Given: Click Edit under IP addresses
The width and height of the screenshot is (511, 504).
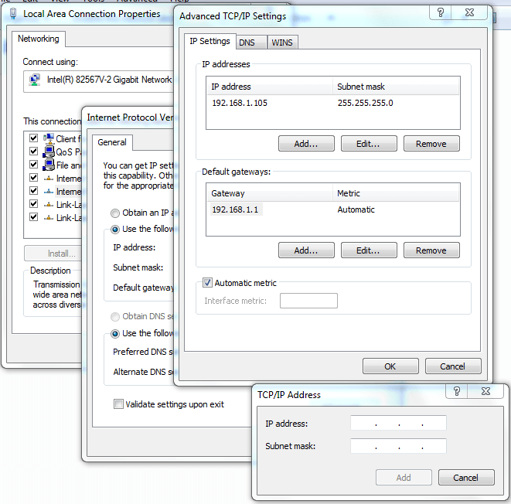Looking at the screenshot, I should pos(369,144).
